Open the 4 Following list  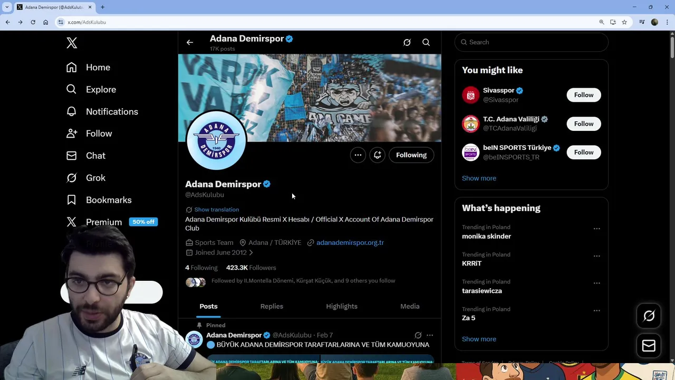201,268
